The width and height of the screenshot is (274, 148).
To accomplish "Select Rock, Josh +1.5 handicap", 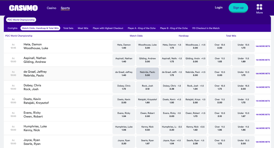I will pos(195,87).
